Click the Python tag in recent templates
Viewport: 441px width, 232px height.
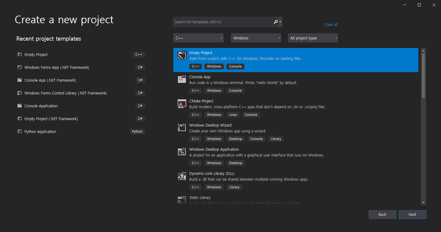tap(137, 131)
